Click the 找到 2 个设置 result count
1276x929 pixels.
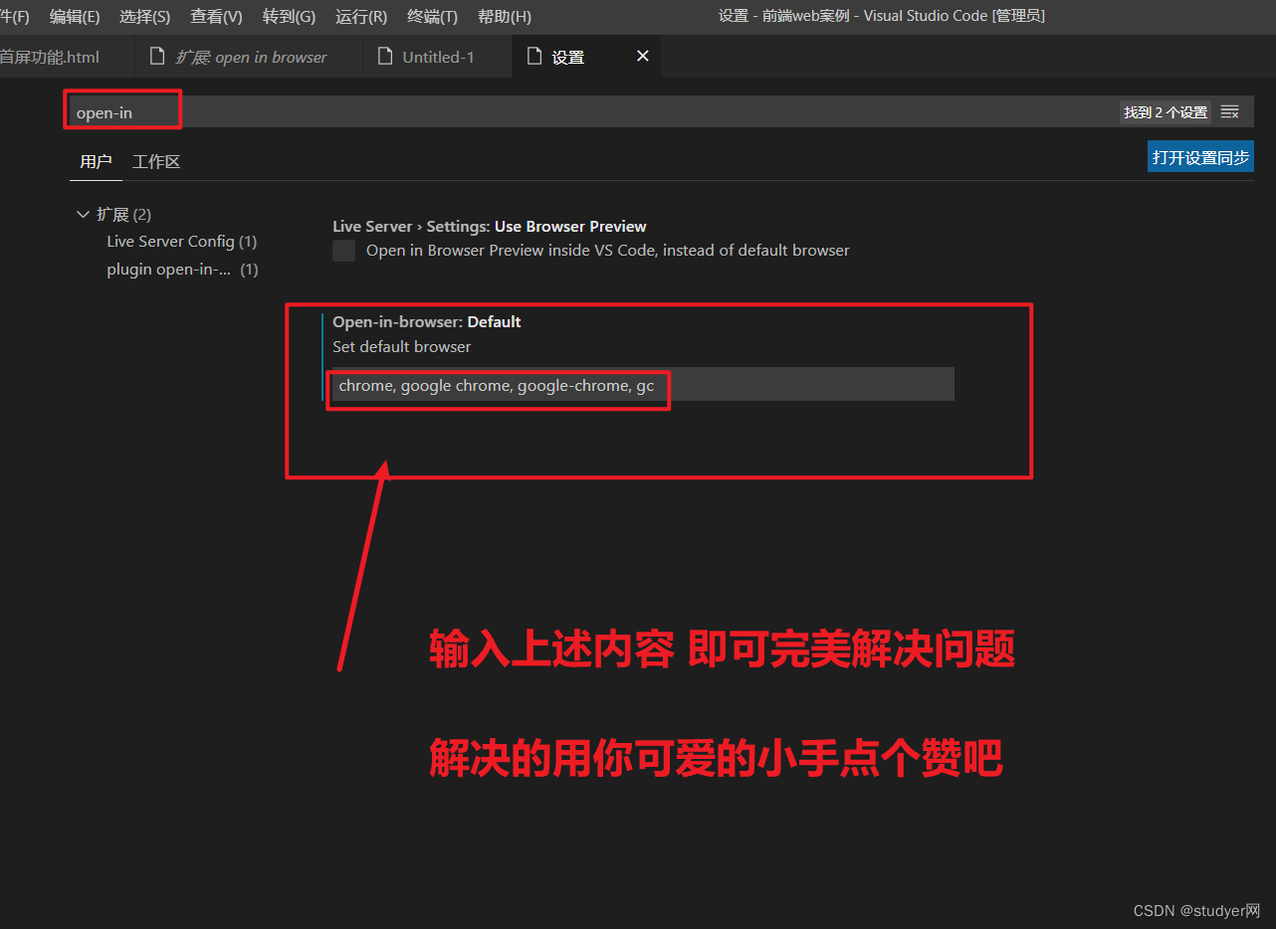[x=1166, y=112]
